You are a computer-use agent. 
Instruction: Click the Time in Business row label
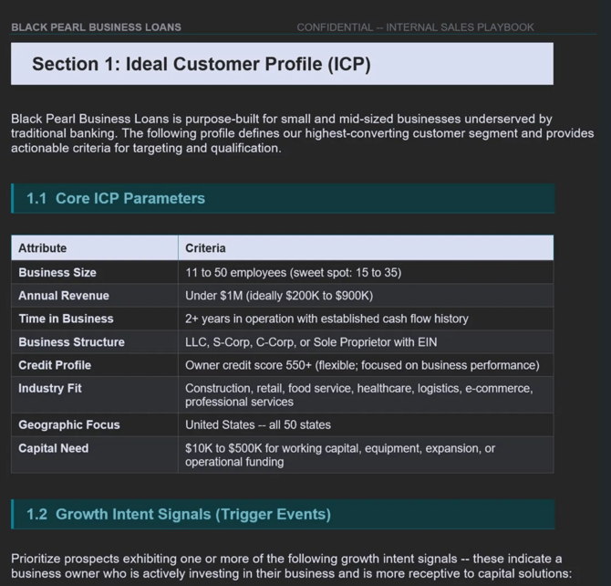pyautogui.click(x=66, y=319)
